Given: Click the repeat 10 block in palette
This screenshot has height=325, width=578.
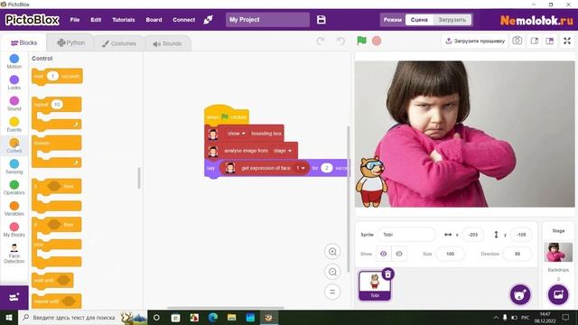Looking at the screenshot, I should click(57, 114).
